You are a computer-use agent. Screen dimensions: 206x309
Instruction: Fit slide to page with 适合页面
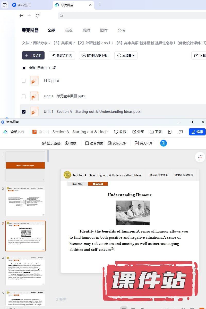(94, 143)
